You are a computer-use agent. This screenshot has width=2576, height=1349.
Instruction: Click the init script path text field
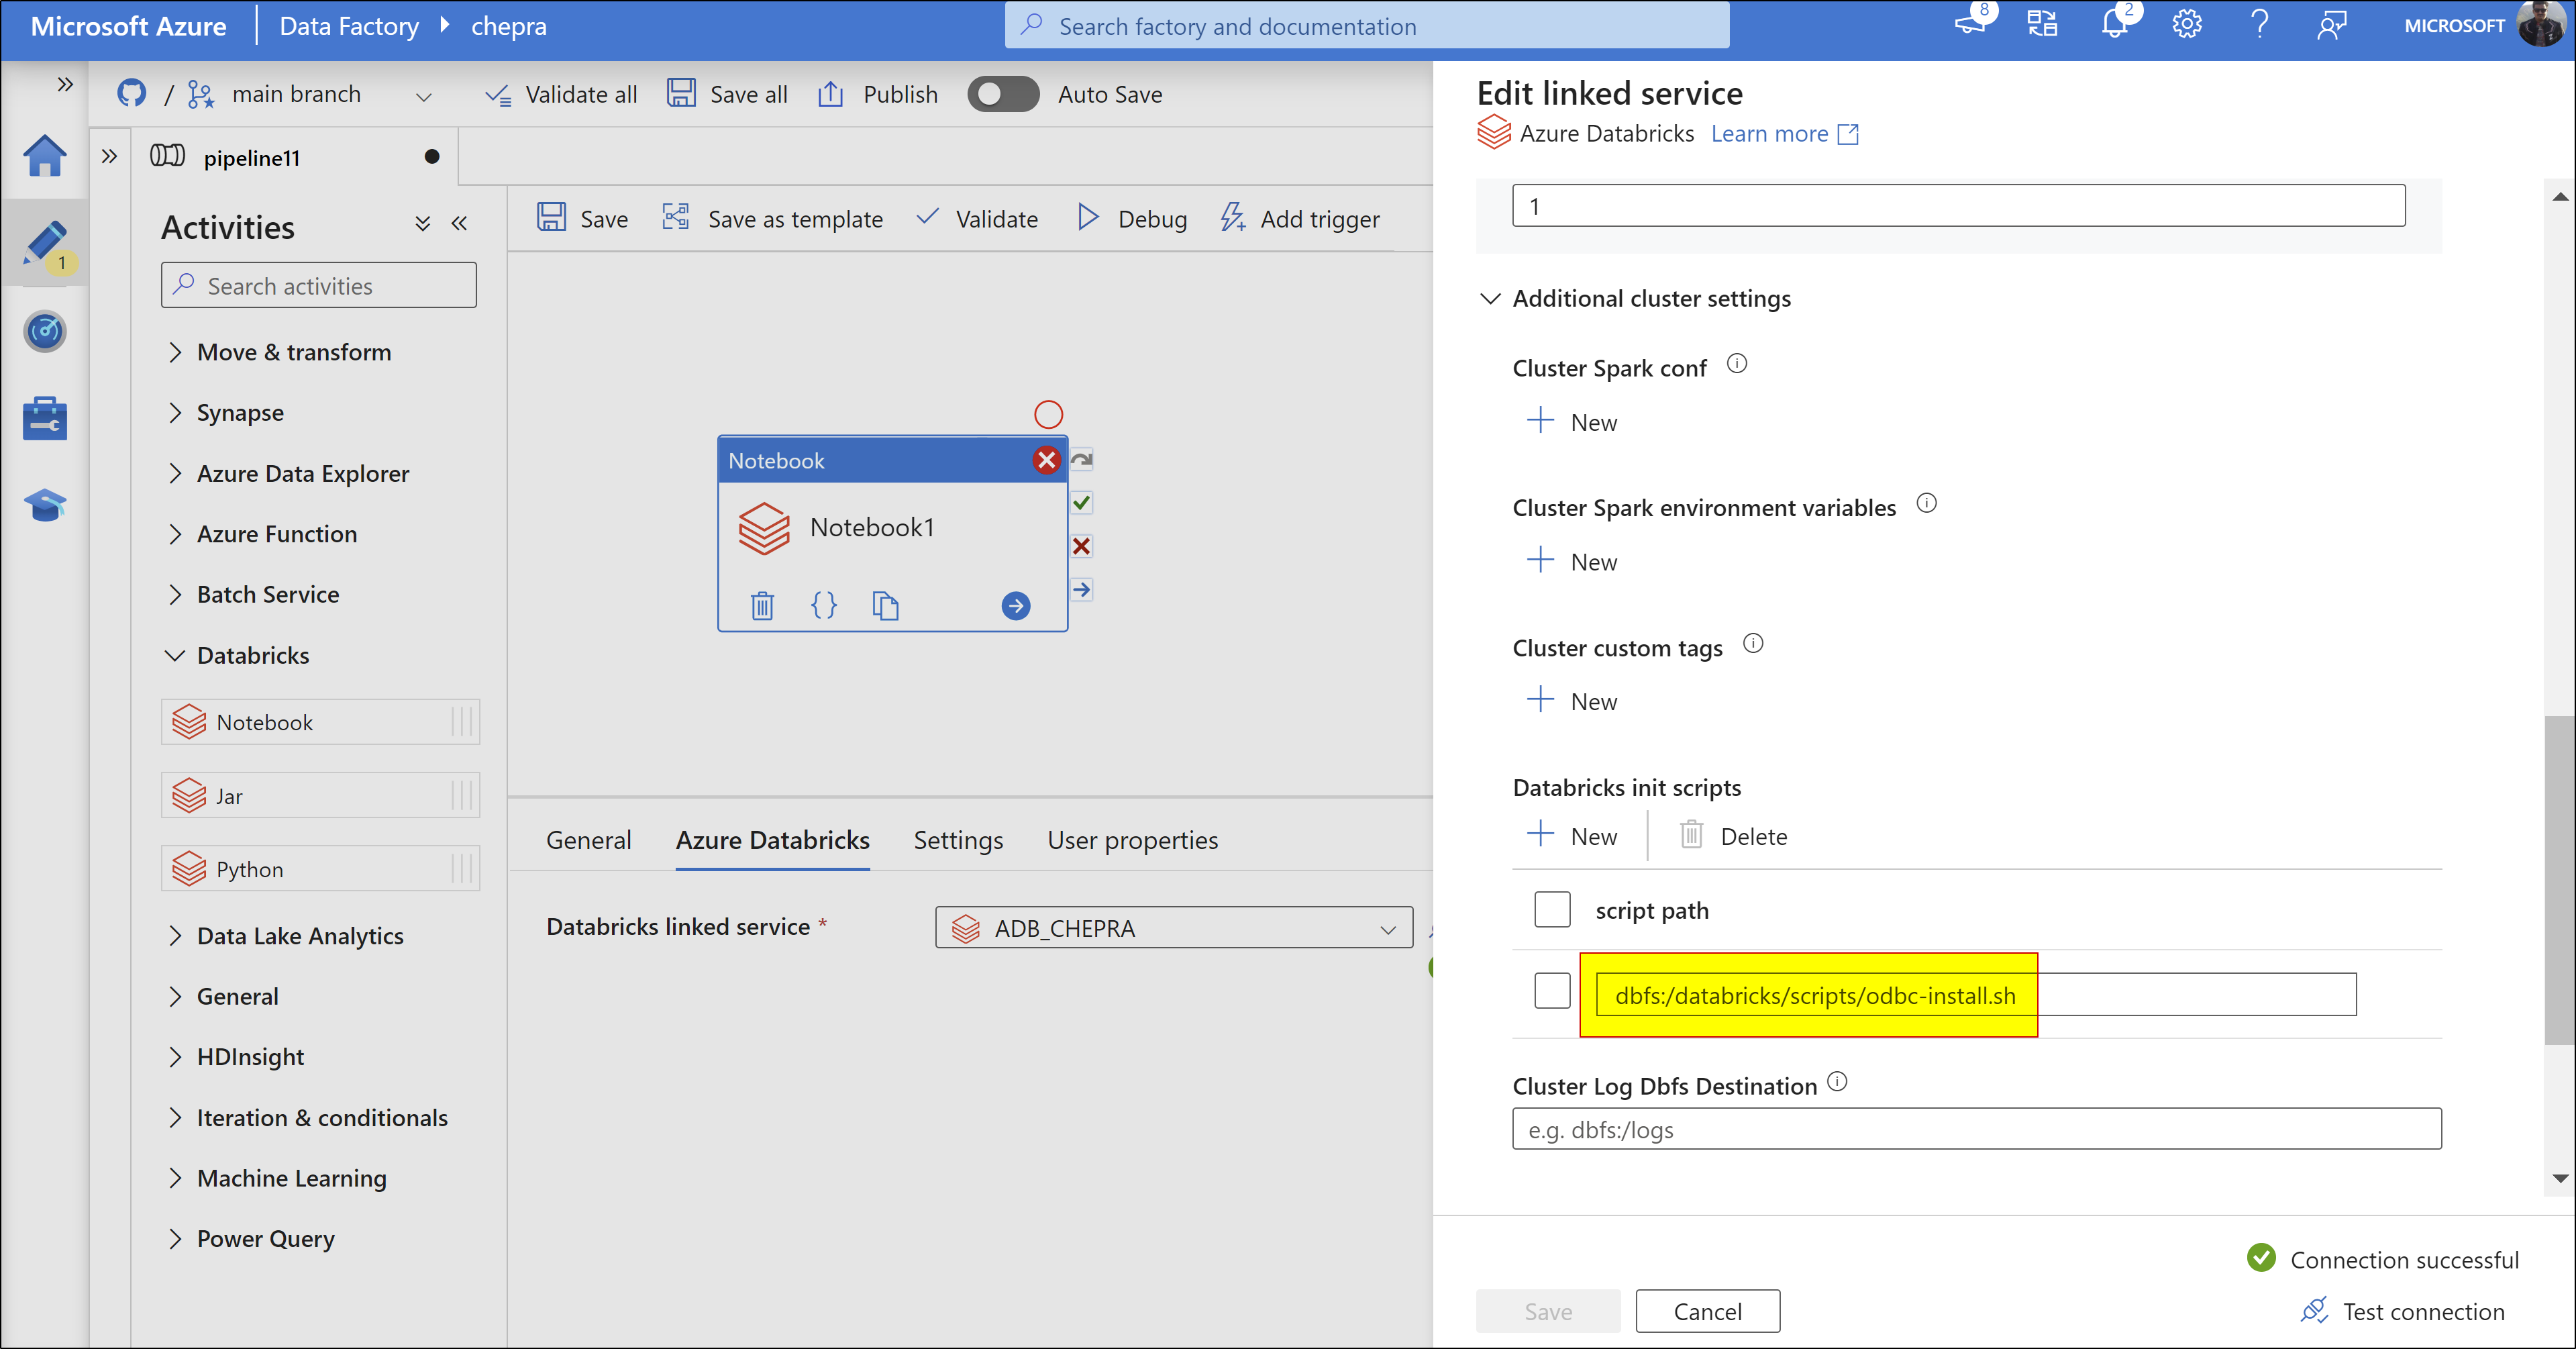[1975, 995]
